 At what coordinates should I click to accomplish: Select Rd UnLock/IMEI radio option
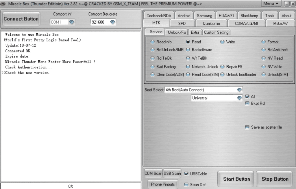click(x=152, y=50)
